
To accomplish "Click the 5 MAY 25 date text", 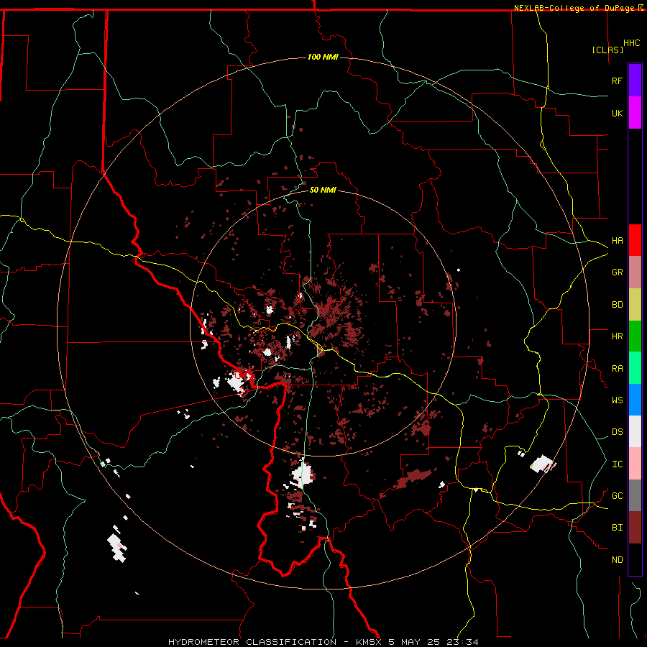I will tap(414, 642).
